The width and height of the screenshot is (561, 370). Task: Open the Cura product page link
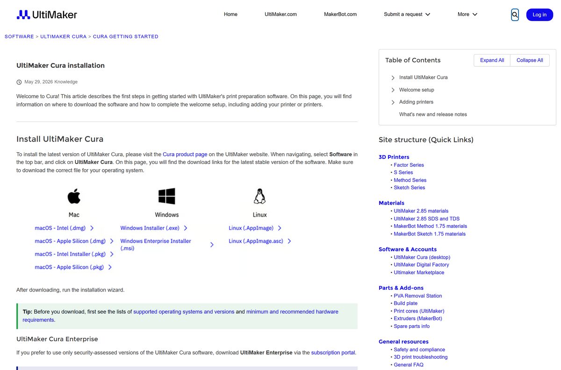[185, 154]
